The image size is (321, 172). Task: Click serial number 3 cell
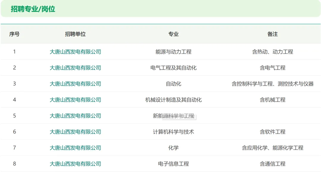pyautogui.click(x=14, y=84)
